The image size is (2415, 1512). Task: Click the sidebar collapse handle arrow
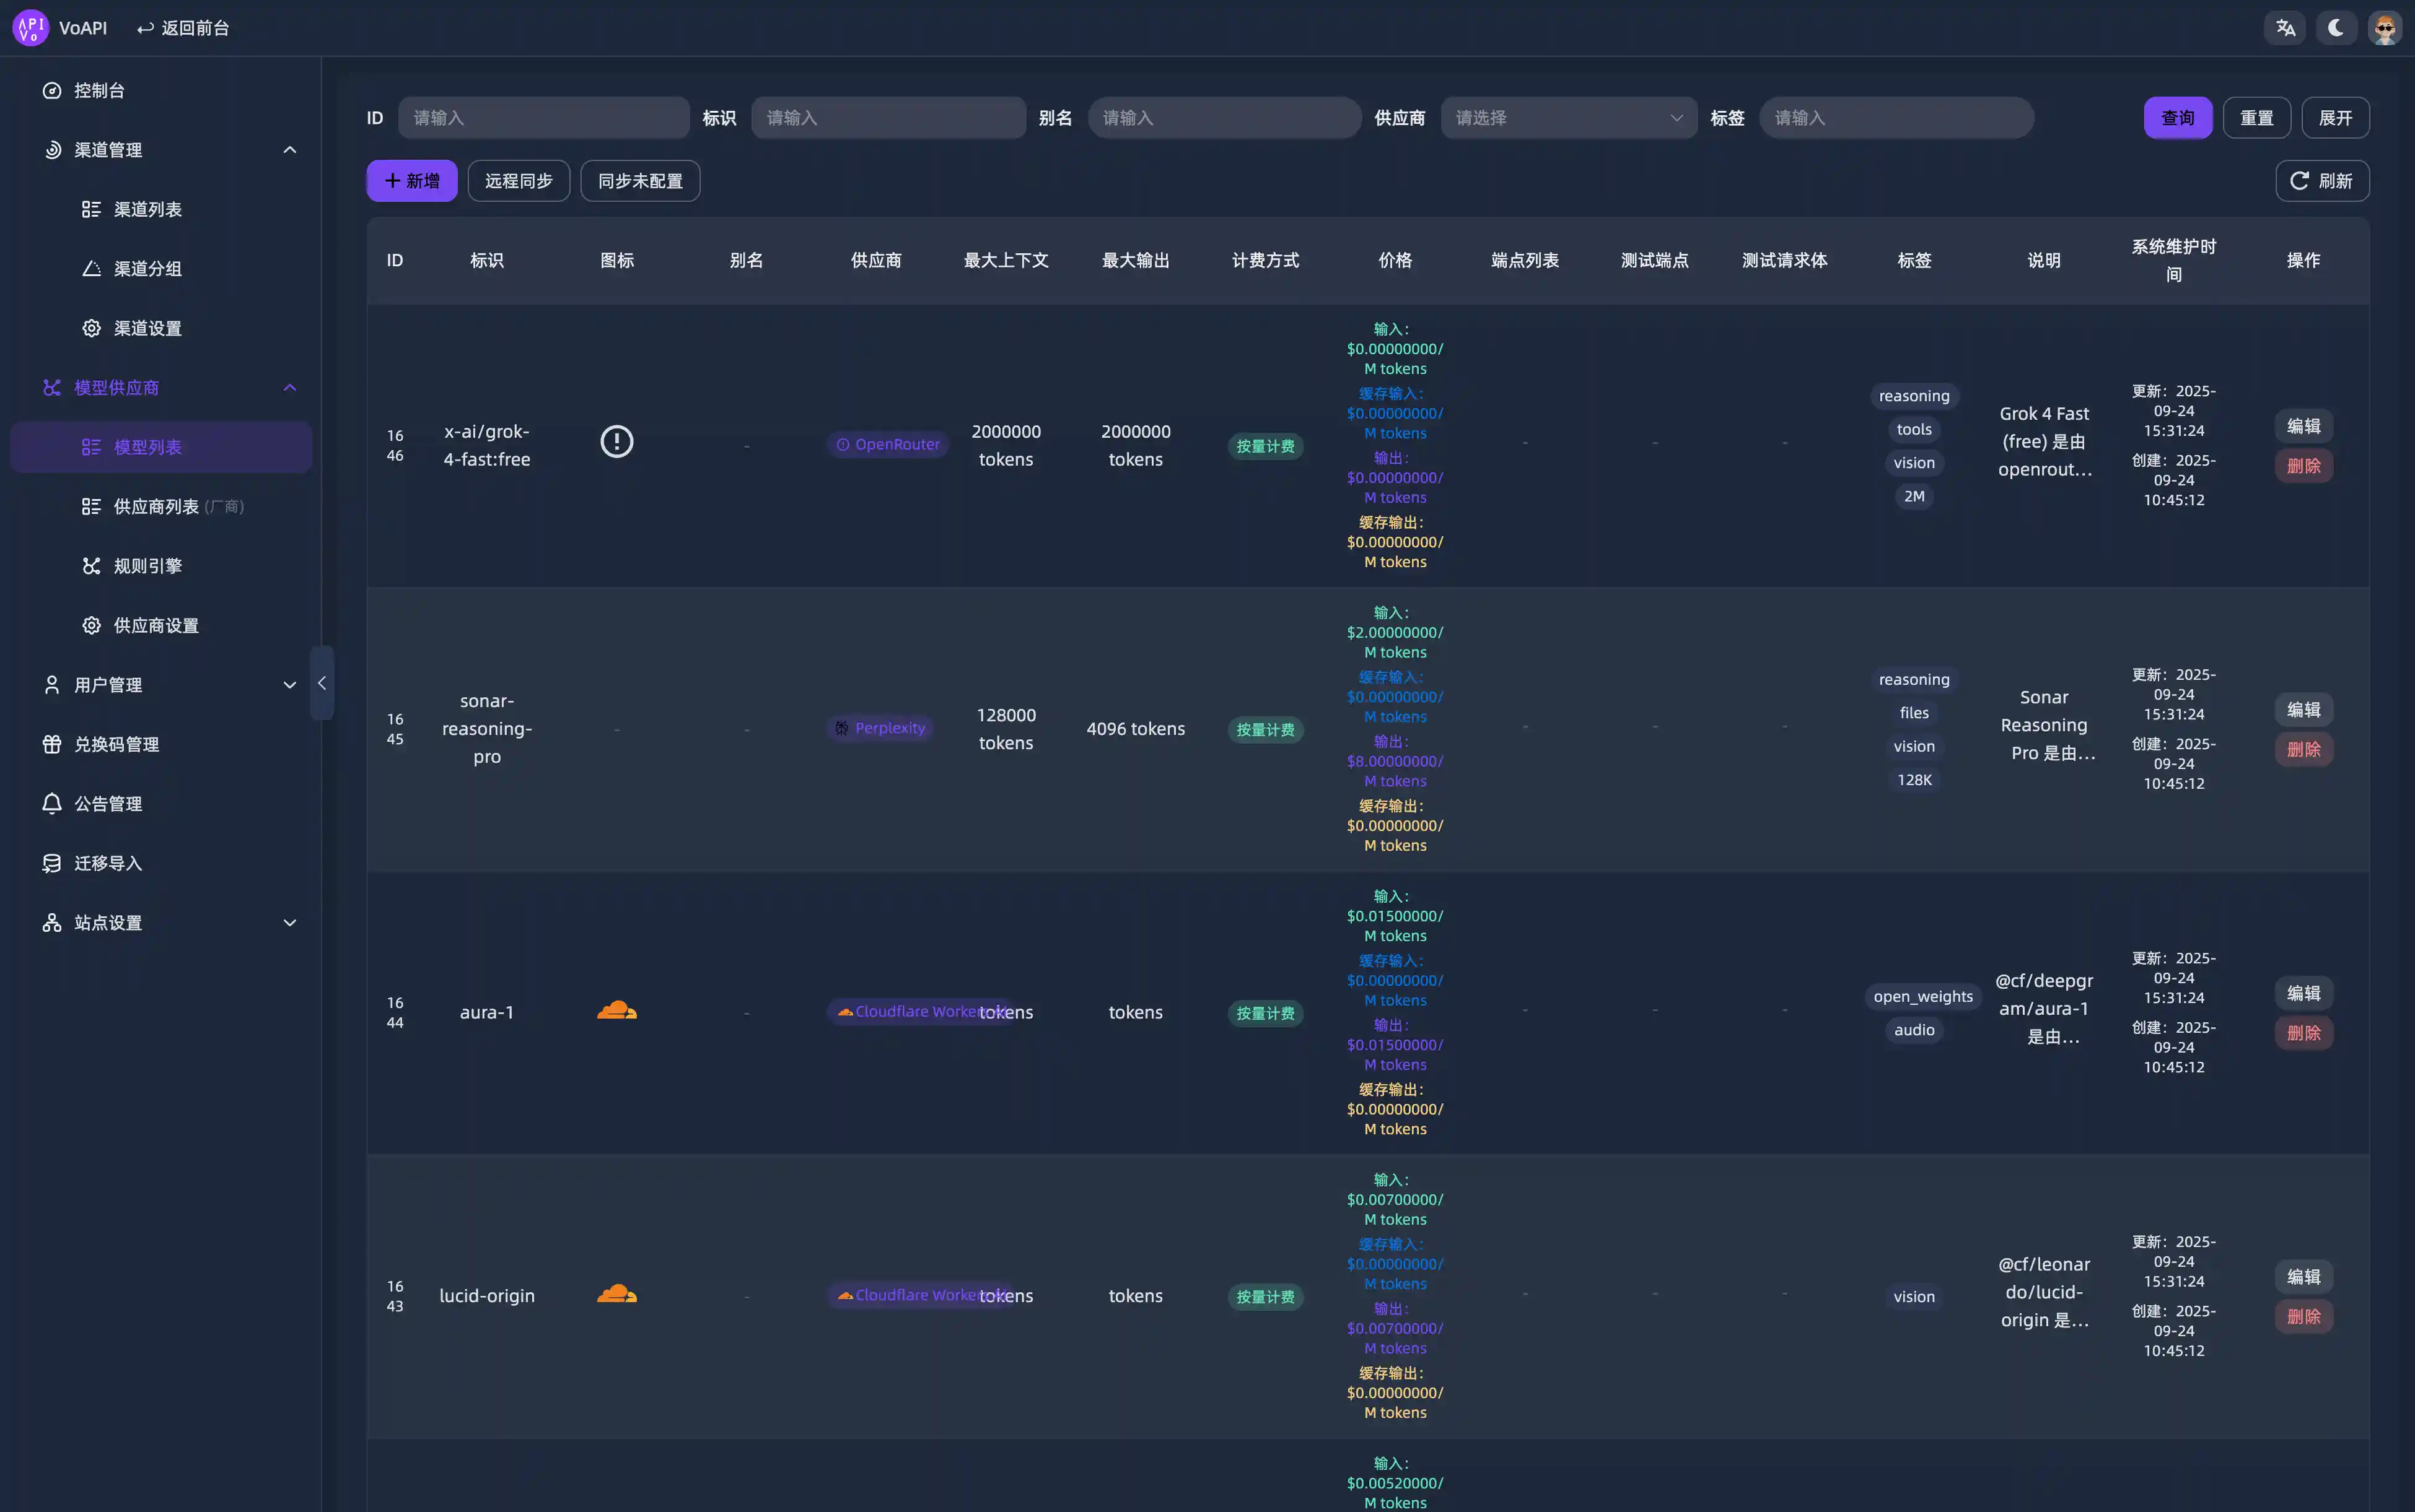[321, 683]
